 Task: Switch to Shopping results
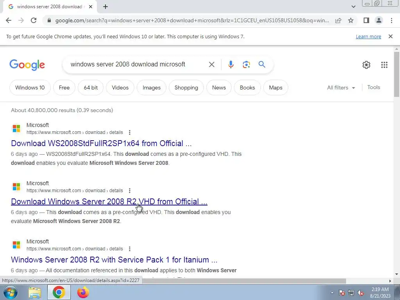click(186, 87)
